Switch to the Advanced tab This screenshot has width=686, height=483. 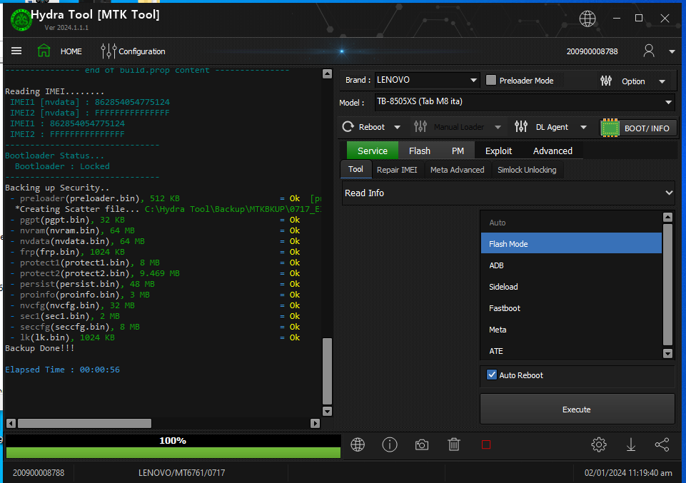pos(553,151)
